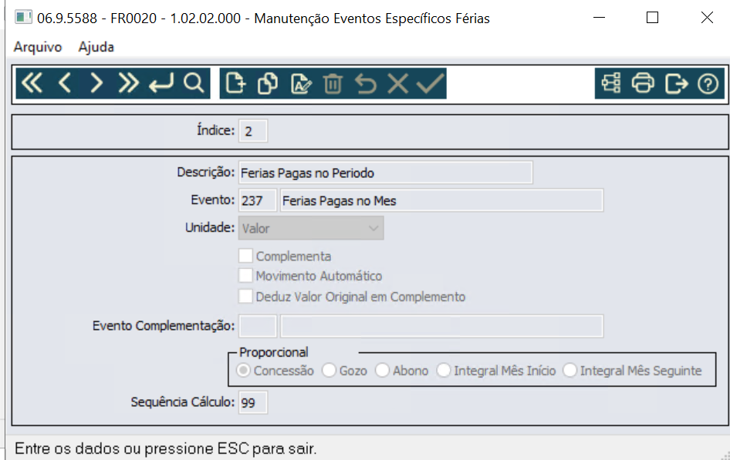Click the application icon in the title bar
The width and height of the screenshot is (730, 460).
click(x=23, y=18)
